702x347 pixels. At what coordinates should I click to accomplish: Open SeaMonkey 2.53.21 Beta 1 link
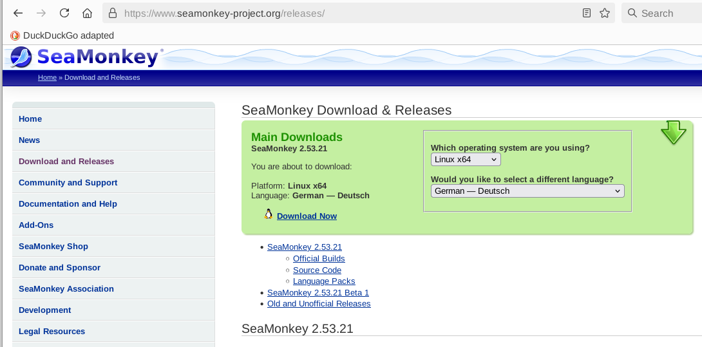[x=318, y=293]
